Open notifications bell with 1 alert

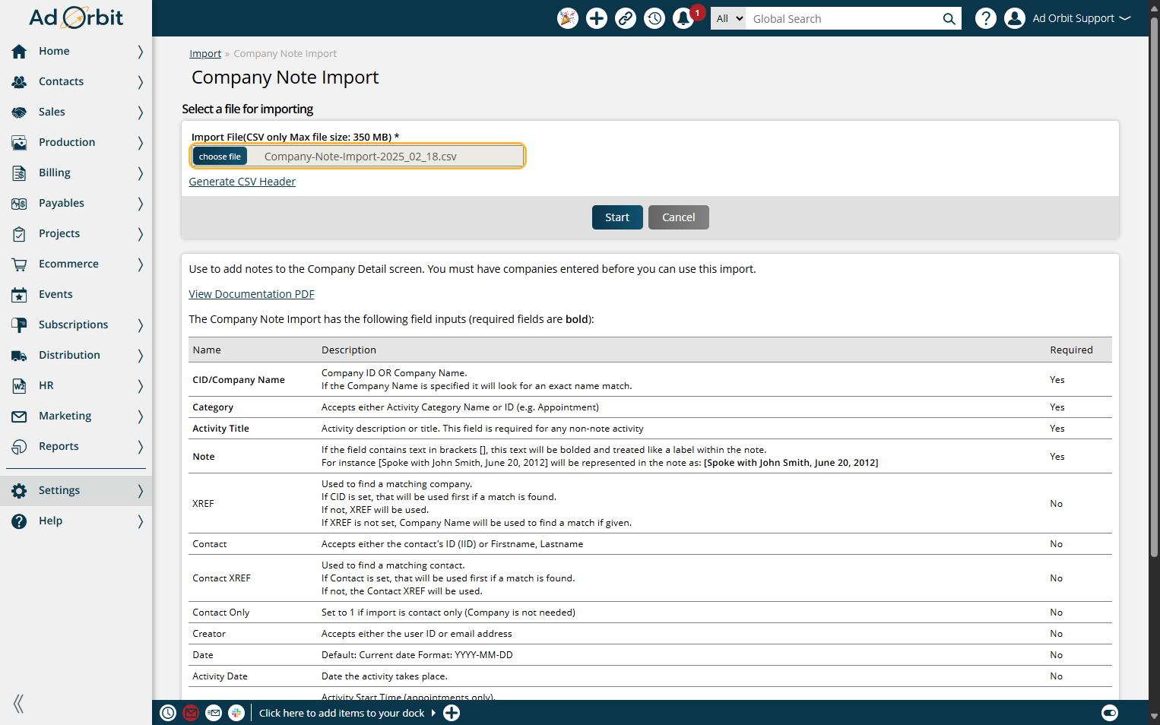click(x=683, y=18)
